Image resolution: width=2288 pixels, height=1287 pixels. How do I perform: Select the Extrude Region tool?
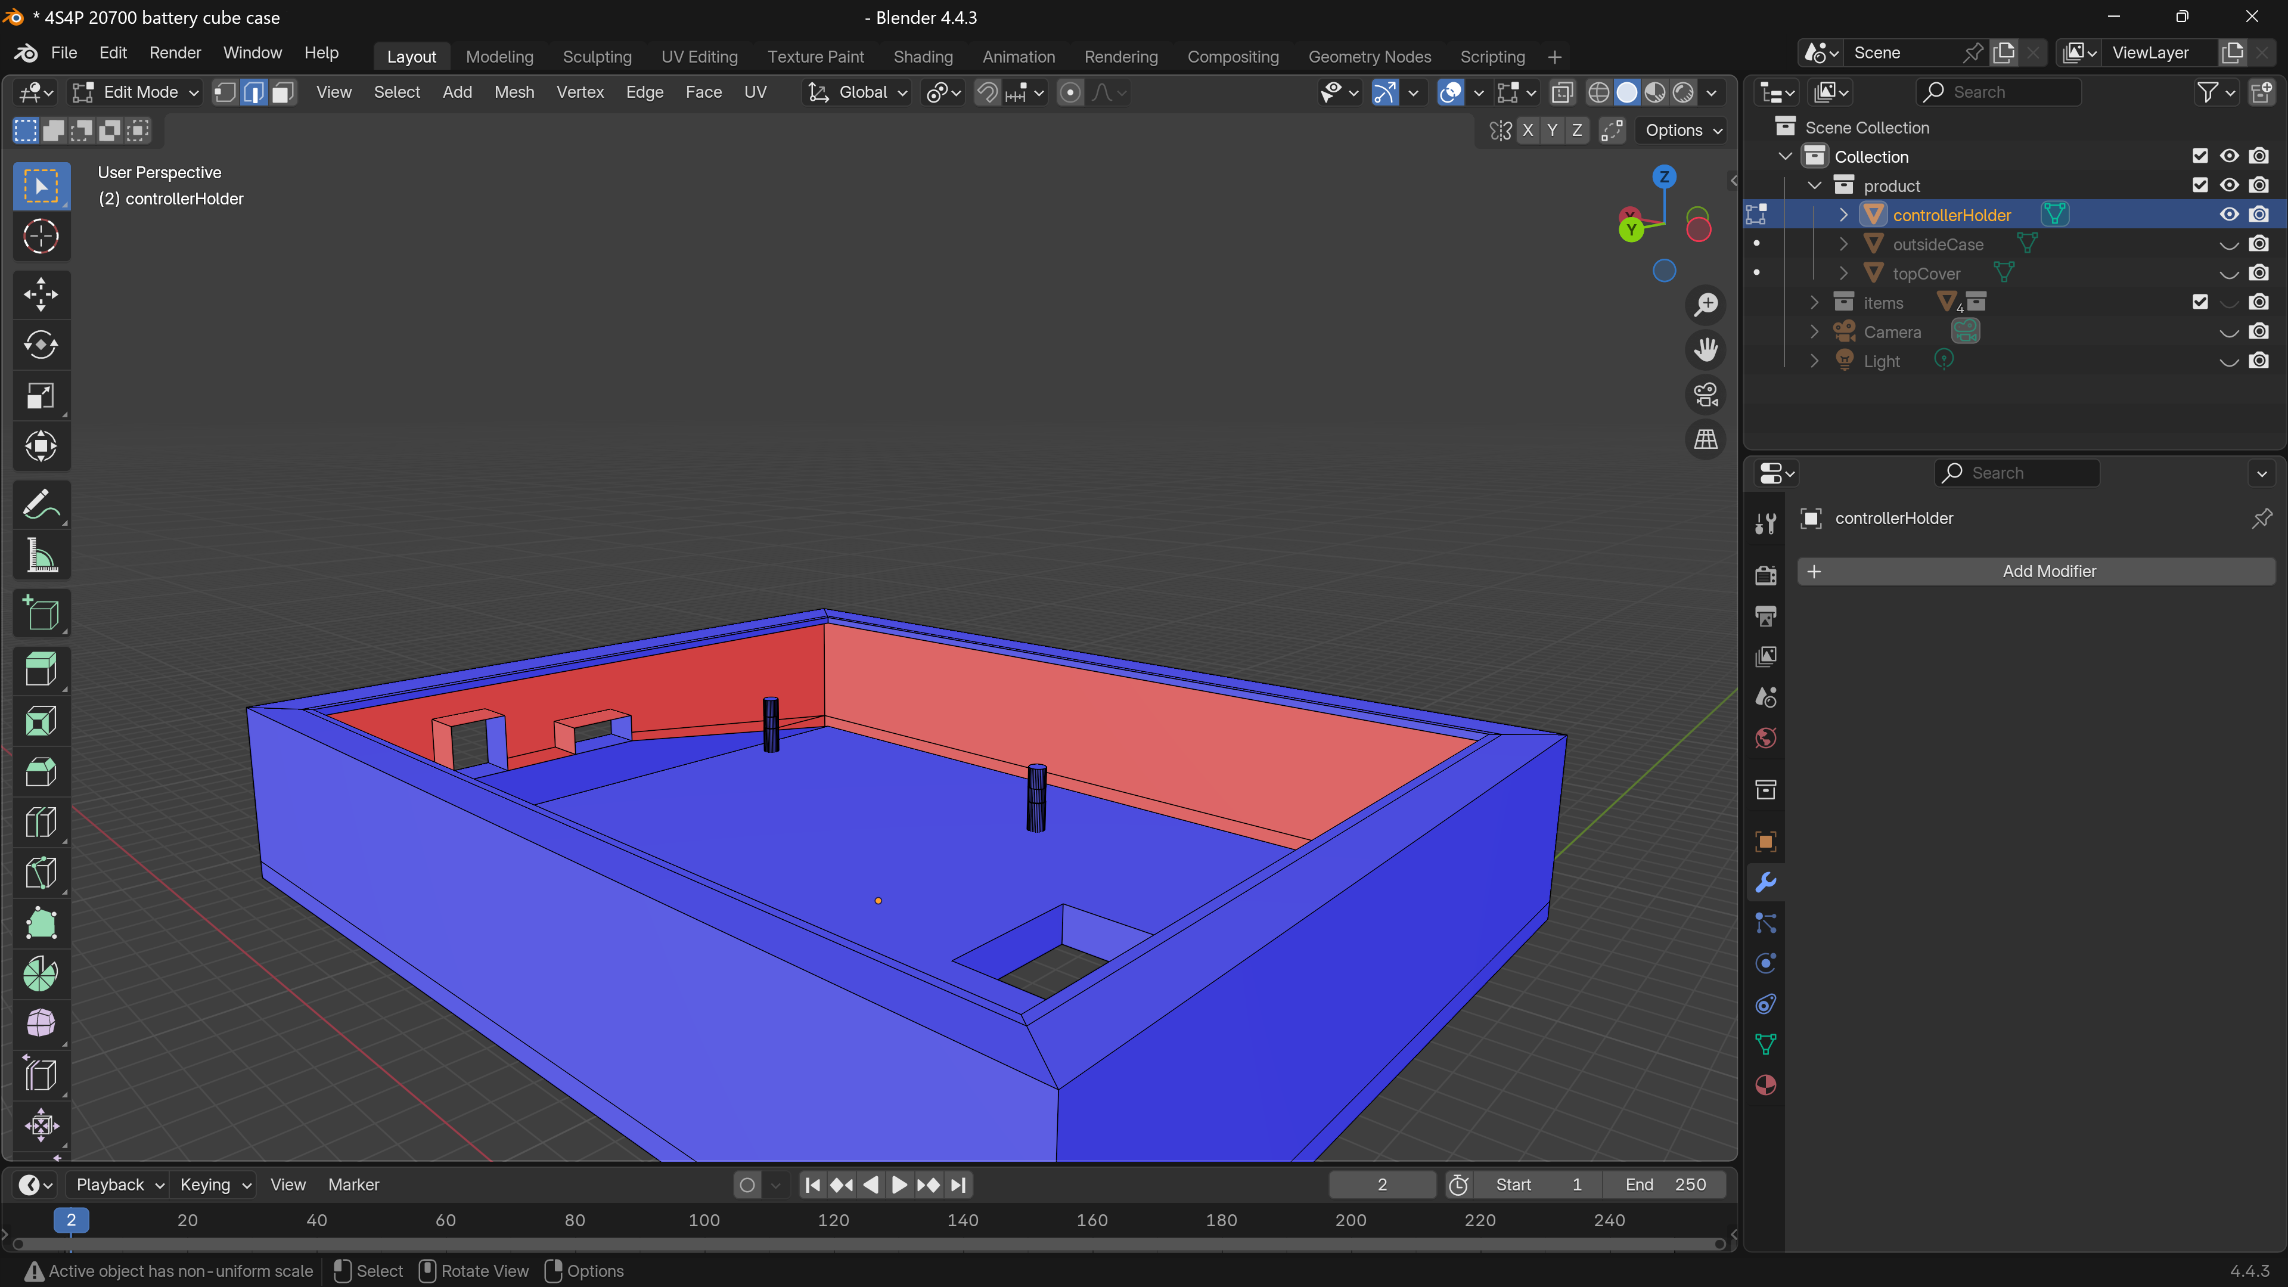41,669
